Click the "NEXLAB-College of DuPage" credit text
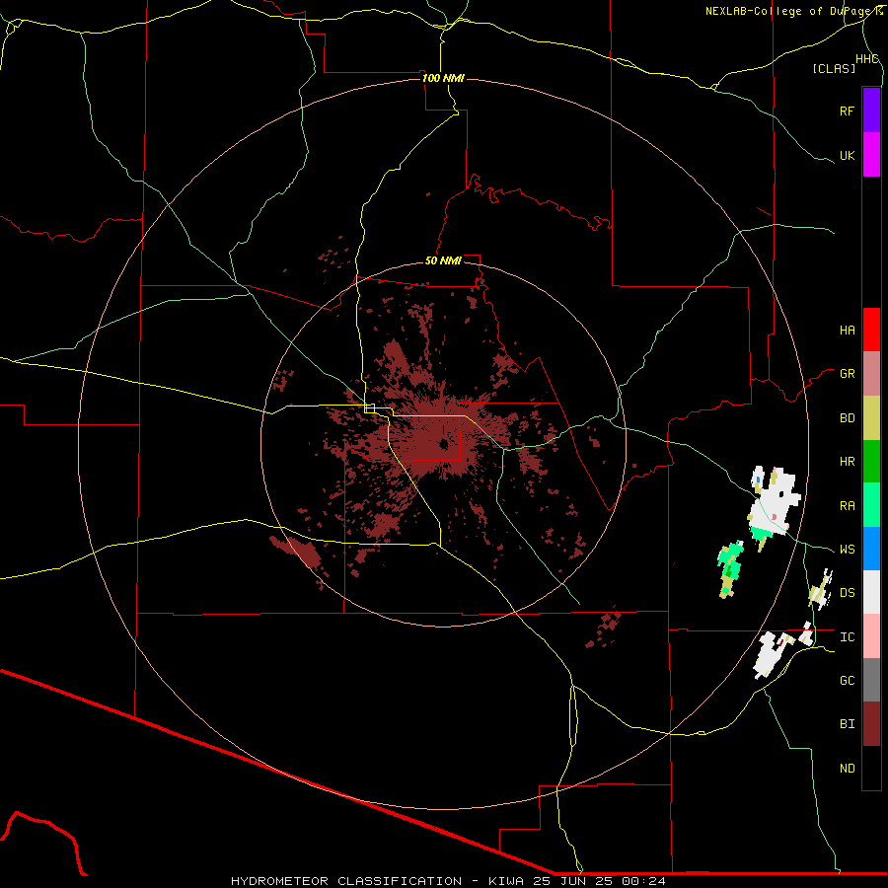 [789, 11]
